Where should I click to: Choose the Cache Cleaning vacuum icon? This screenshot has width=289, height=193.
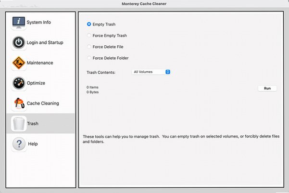coord(19,103)
